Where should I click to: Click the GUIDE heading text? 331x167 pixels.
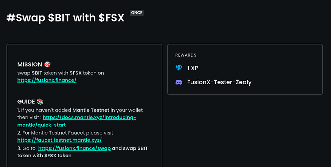(x=26, y=102)
